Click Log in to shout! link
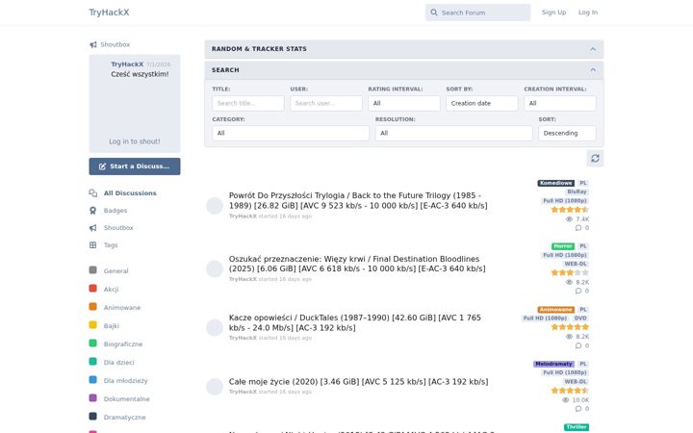 coord(135,141)
